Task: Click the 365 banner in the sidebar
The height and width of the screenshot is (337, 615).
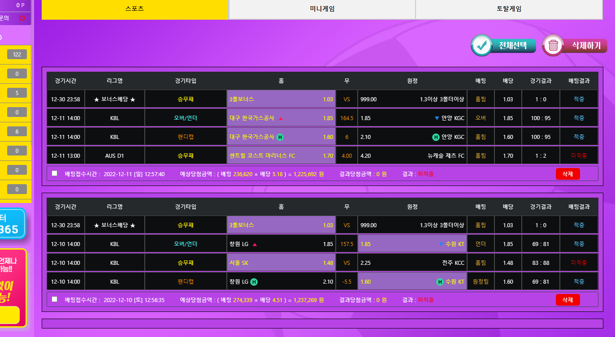Action: (13, 224)
